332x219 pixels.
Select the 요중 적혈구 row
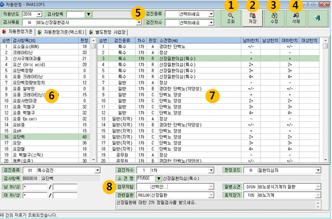(45, 106)
